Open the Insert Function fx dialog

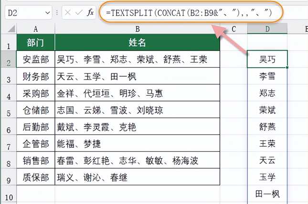coord(90,13)
